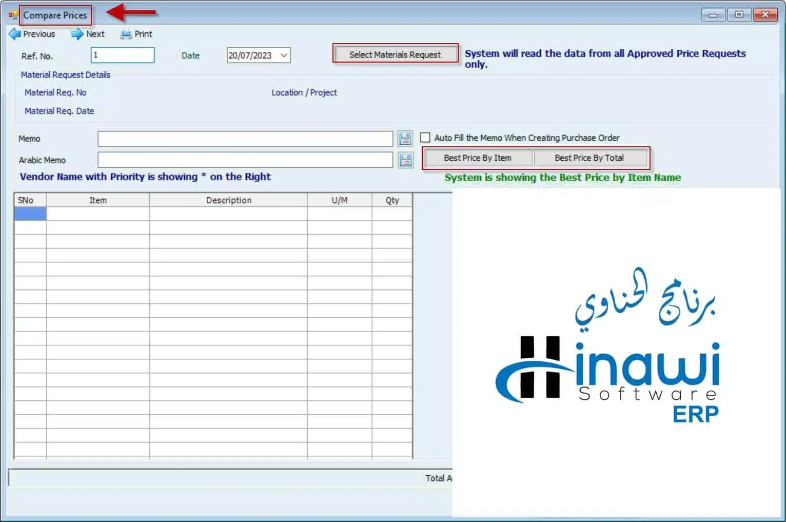Select the Description column header
The image size is (786, 522).
point(229,200)
